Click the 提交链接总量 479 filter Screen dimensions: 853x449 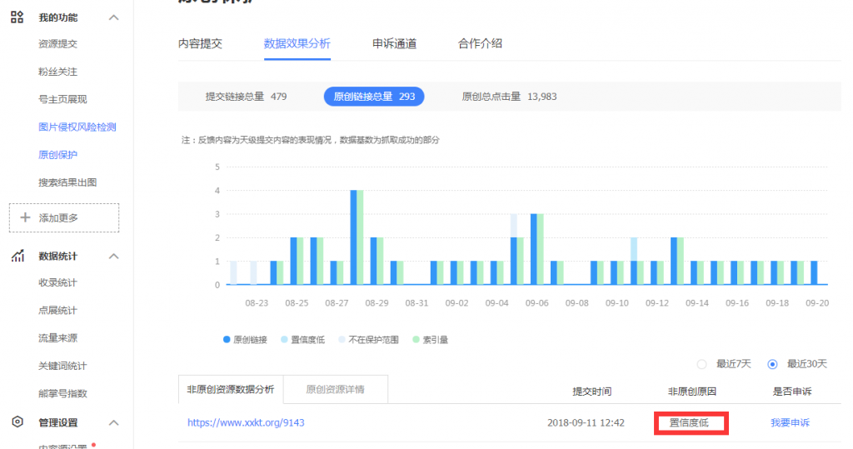246,97
